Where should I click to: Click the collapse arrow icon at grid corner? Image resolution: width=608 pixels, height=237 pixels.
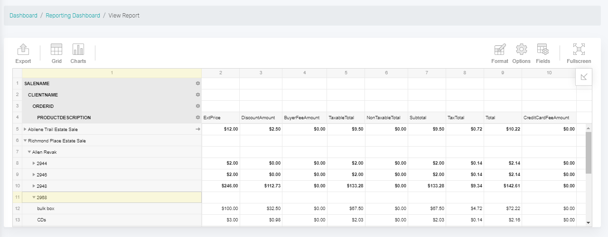[x=584, y=77]
